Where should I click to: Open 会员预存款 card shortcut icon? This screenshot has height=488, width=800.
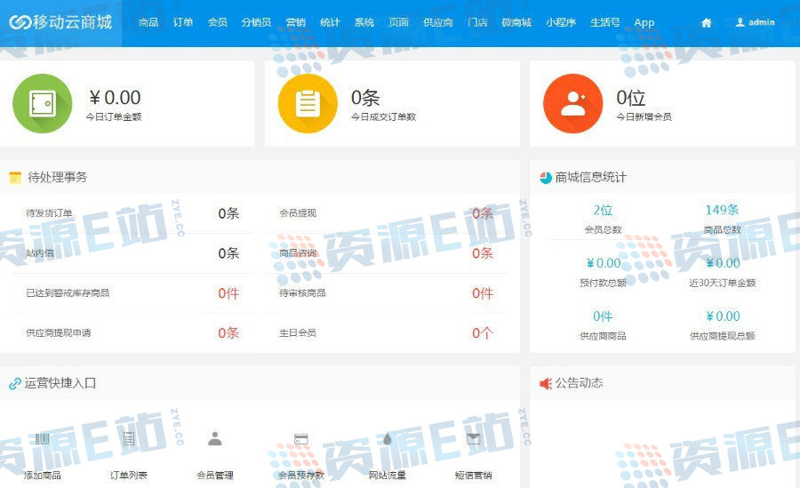300,439
